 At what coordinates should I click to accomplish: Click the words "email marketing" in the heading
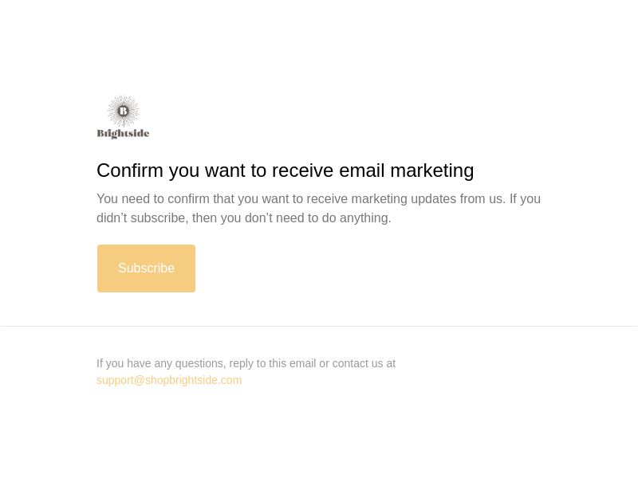(x=407, y=170)
